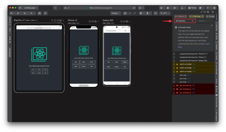Go back with the left arrow

[55, 8]
